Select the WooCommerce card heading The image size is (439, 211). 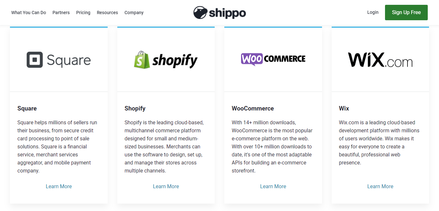tap(253, 108)
